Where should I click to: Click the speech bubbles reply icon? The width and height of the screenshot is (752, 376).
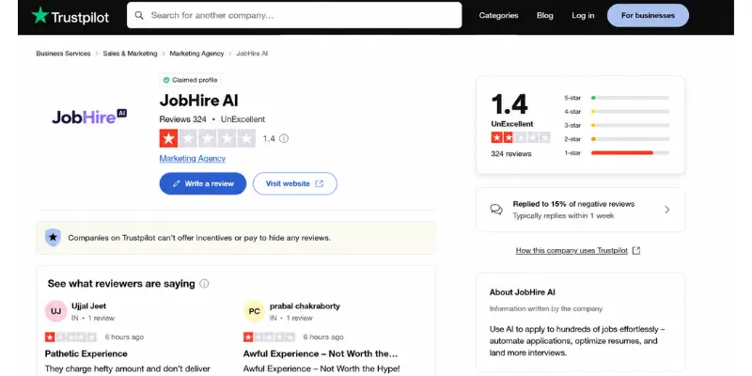(496, 210)
